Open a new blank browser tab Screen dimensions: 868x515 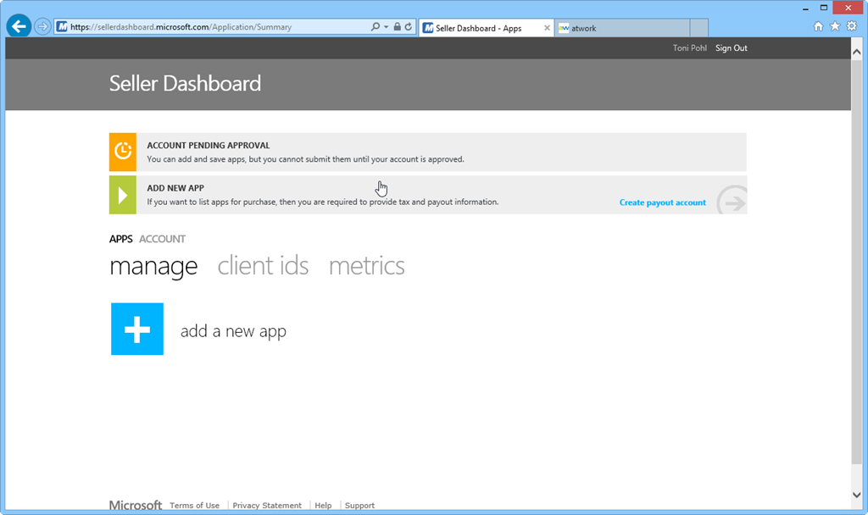point(699,28)
